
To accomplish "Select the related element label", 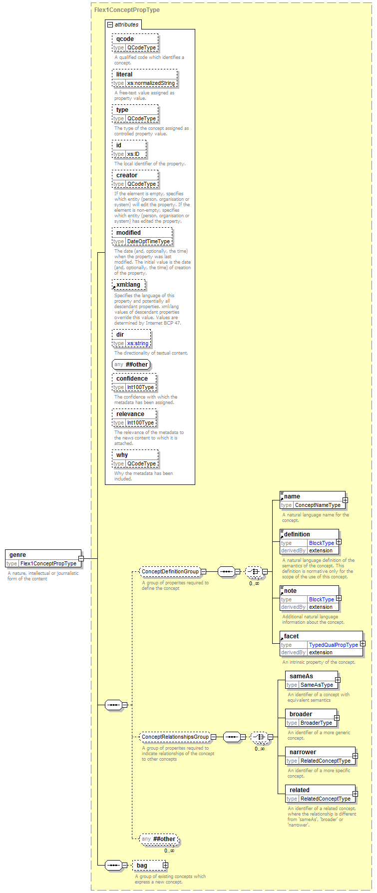I will [300, 790].
